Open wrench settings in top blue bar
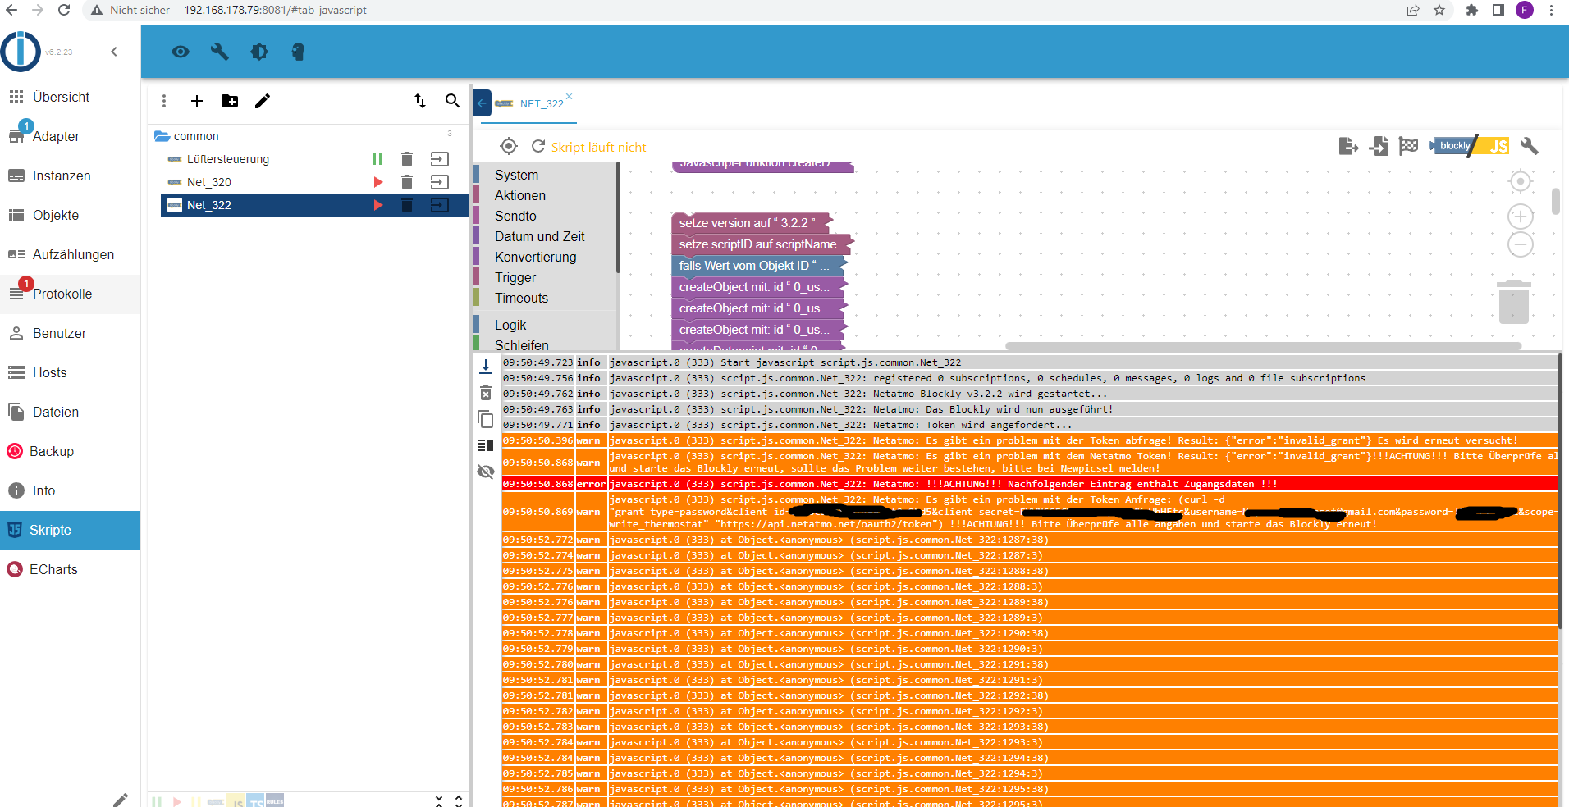The image size is (1569, 807). pos(219,52)
